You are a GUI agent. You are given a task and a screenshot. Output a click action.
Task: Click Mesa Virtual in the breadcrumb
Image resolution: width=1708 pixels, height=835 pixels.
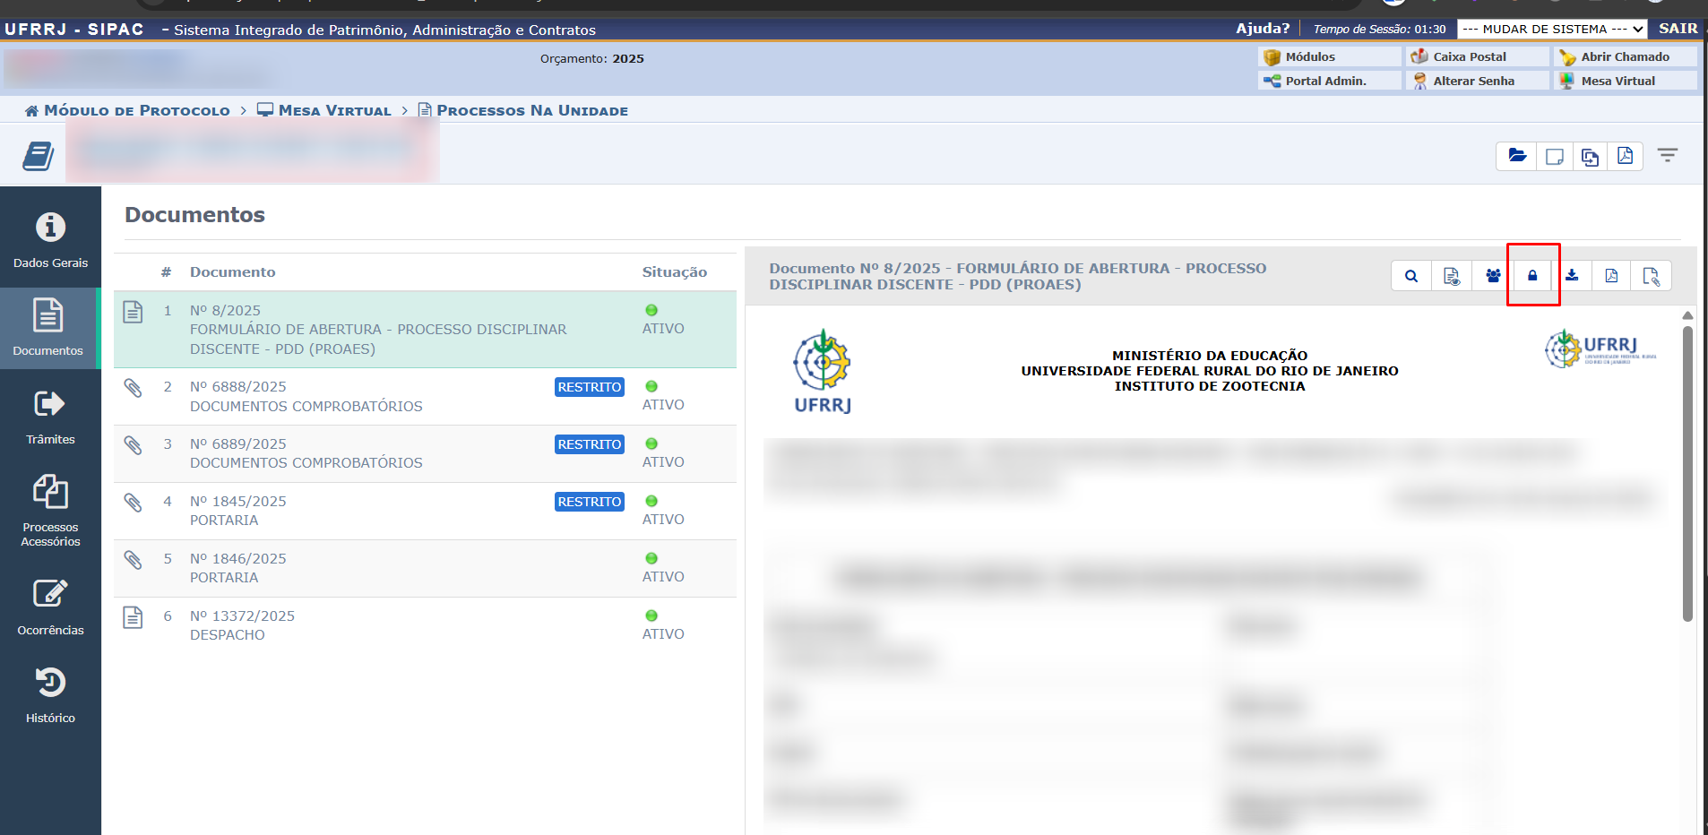334,110
